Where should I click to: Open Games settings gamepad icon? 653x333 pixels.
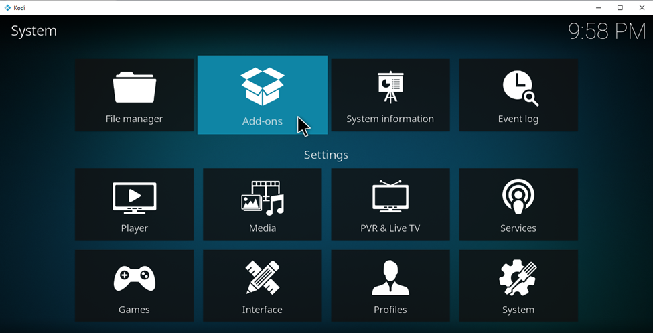[134, 279]
